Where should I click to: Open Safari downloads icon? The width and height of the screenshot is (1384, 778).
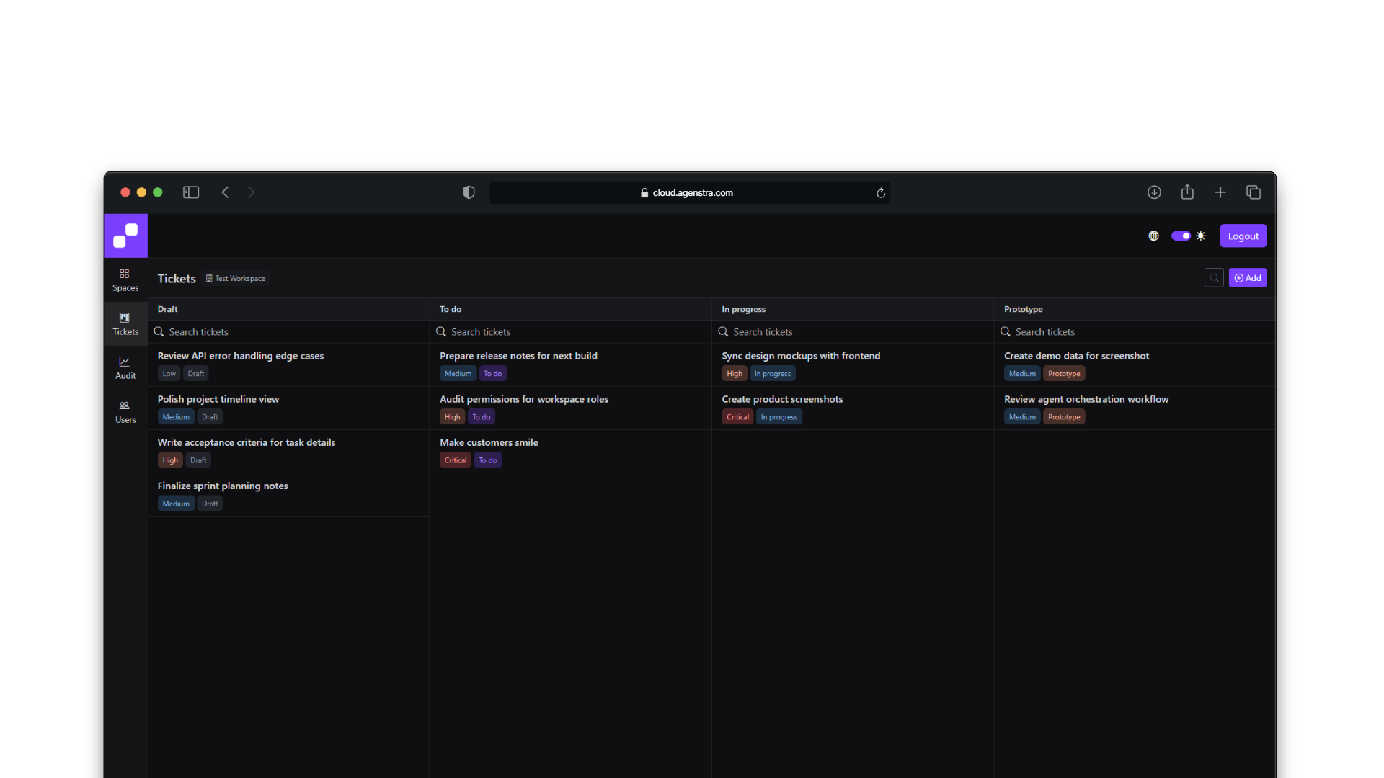(1154, 192)
